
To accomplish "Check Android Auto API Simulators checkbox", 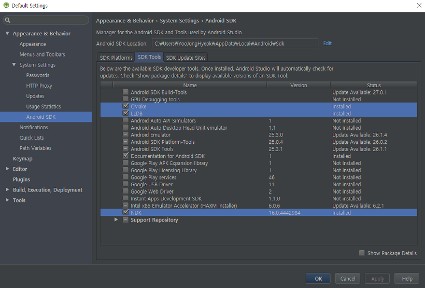I will [125, 120].
